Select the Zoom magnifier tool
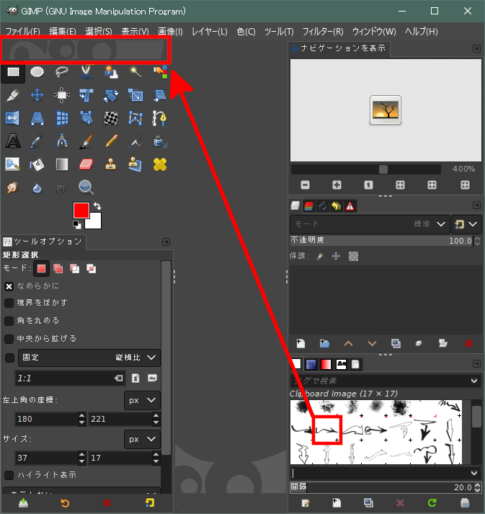Image resolution: width=485 pixels, height=514 pixels. click(86, 187)
